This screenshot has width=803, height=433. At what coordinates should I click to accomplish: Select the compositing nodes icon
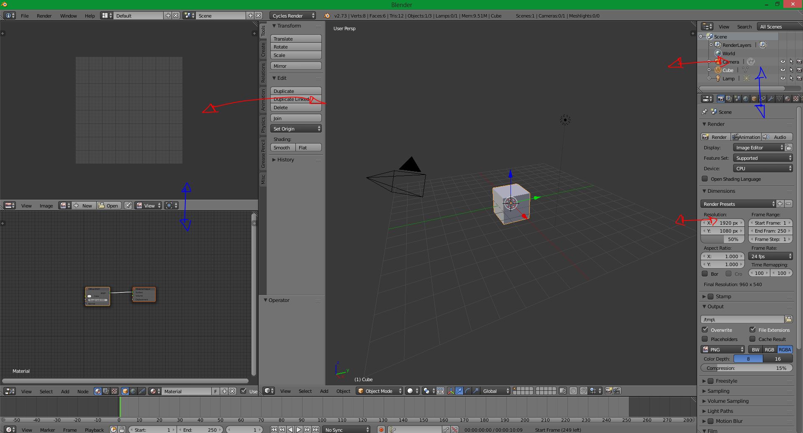[106, 391]
